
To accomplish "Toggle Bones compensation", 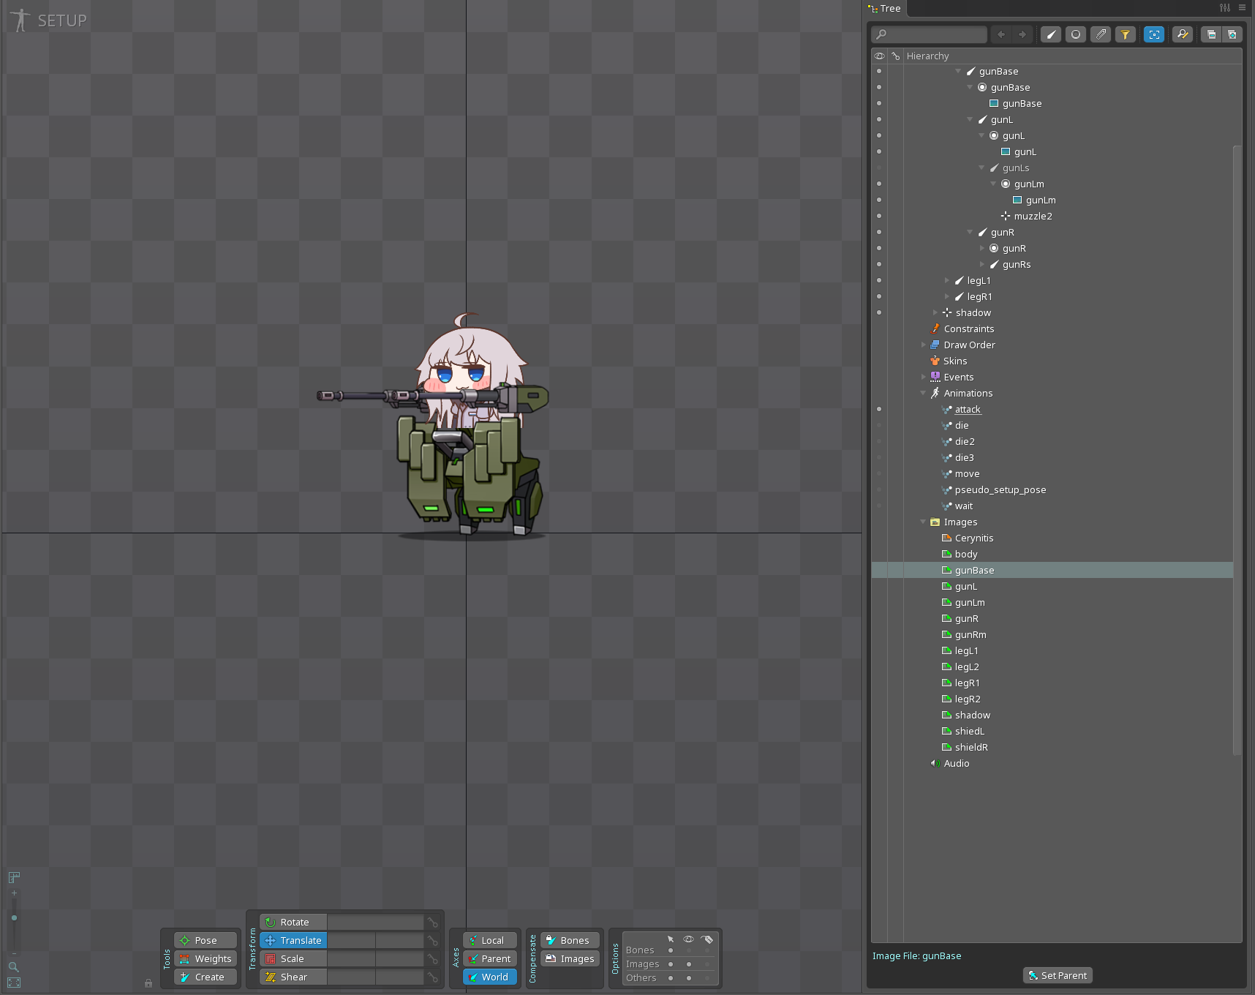I will coord(570,940).
